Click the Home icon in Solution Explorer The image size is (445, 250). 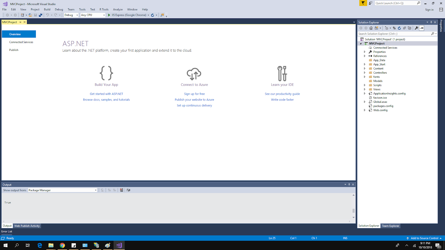371,28
